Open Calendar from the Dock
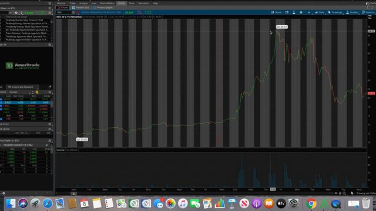The width and height of the screenshot is (376, 211). [84, 203]
